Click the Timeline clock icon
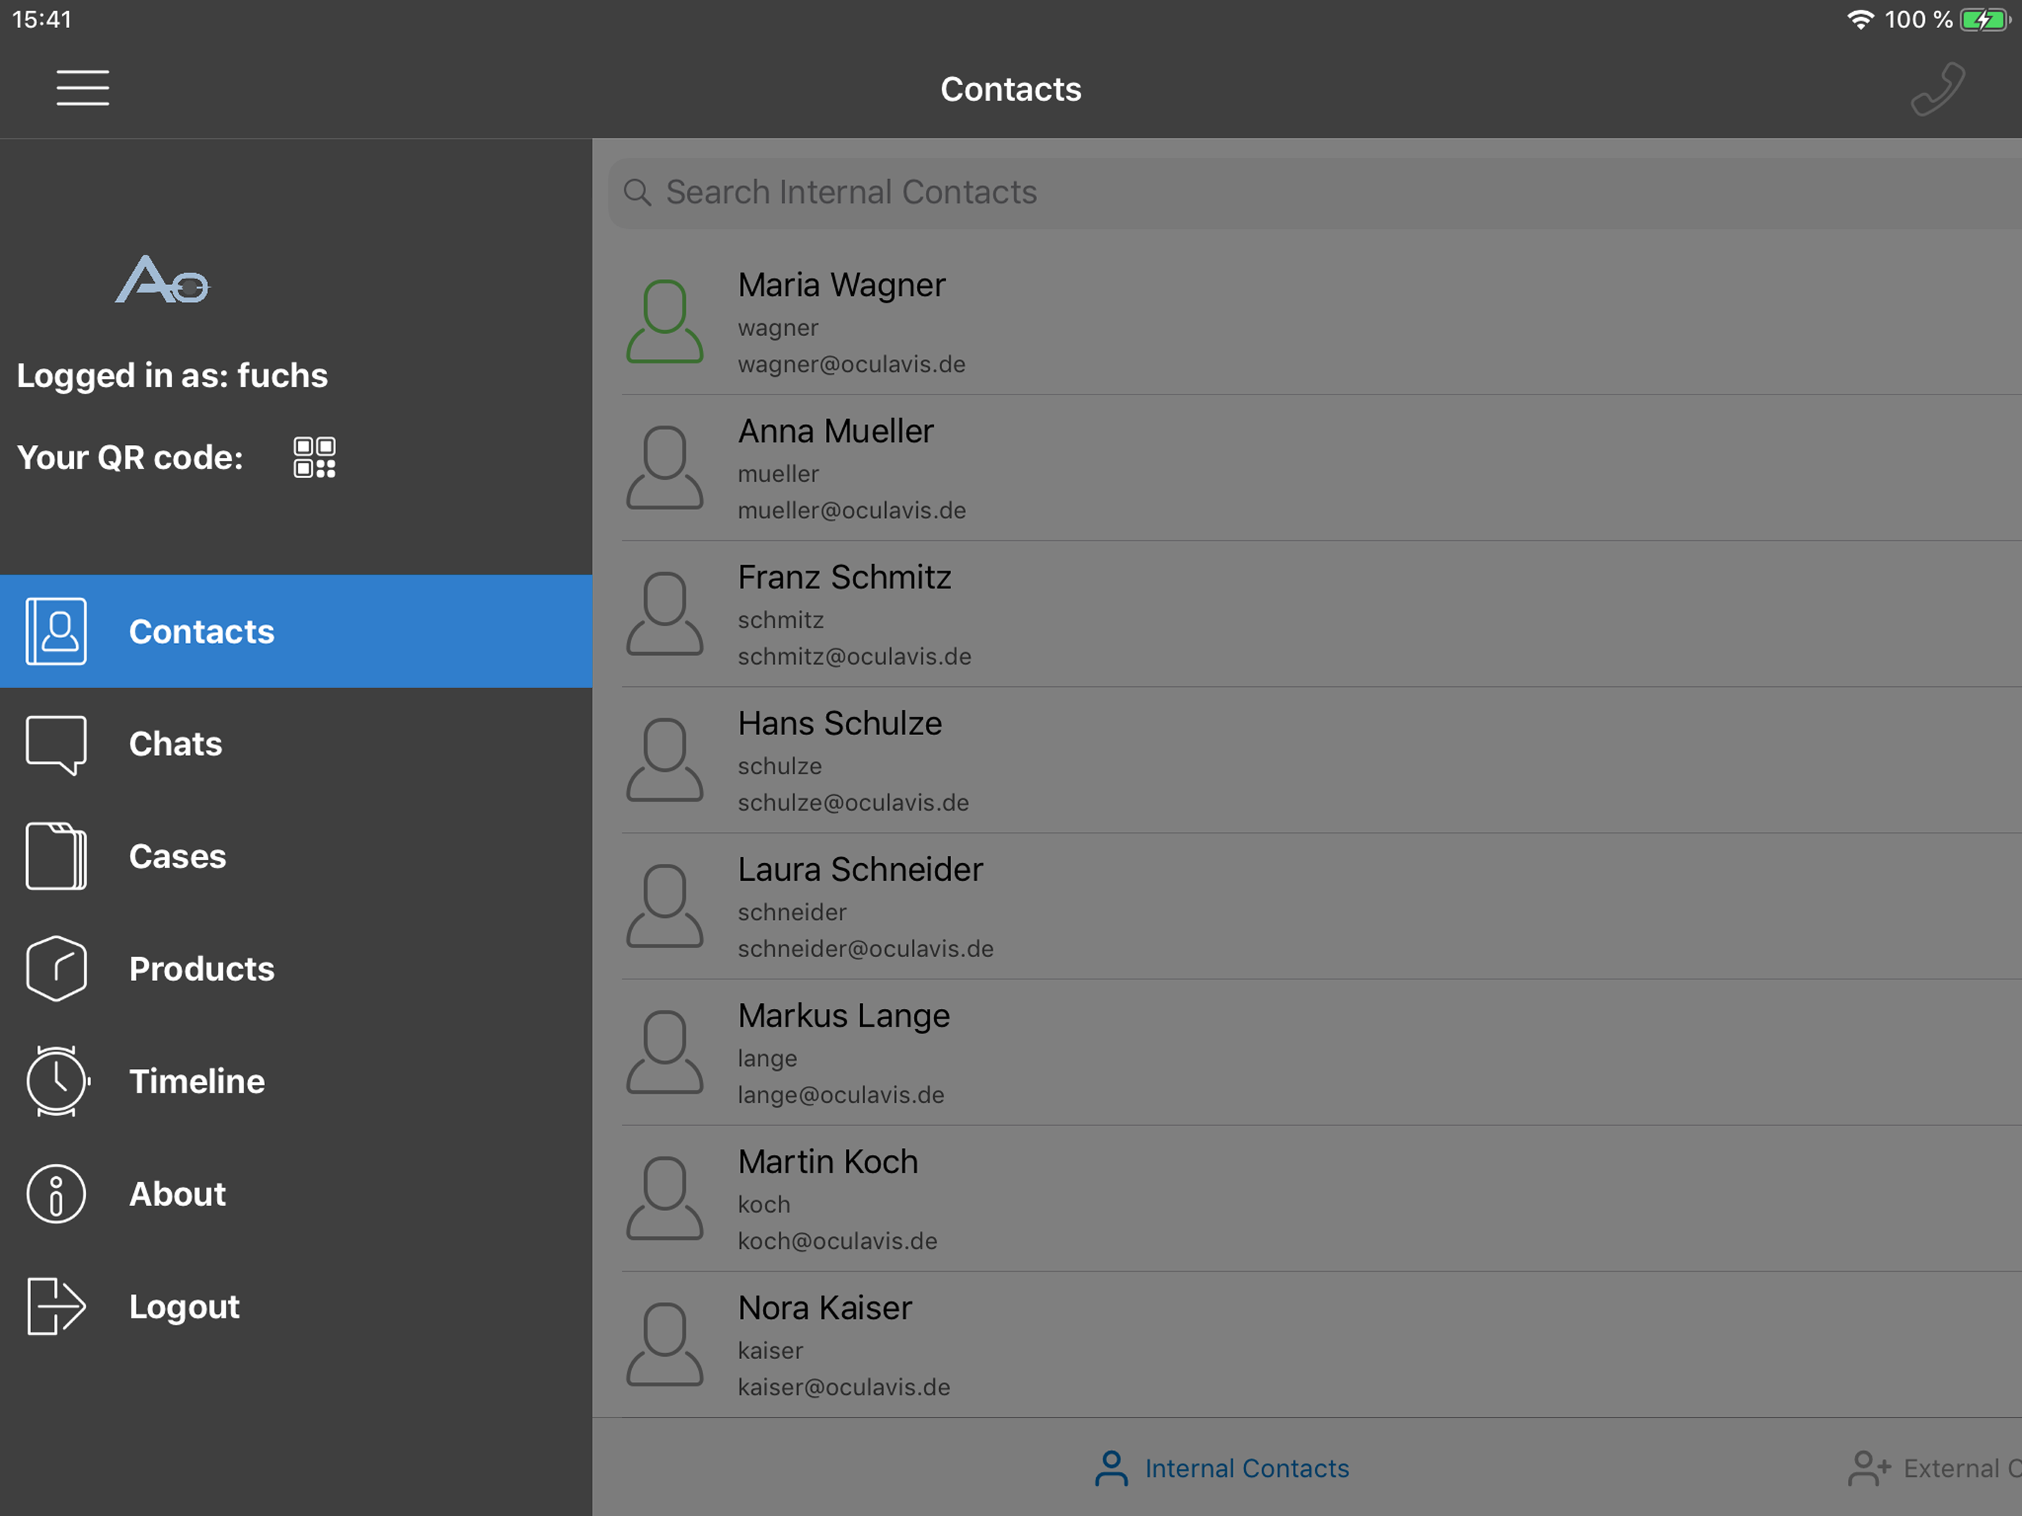Screen dimensions: 2022x1516 57,1081
